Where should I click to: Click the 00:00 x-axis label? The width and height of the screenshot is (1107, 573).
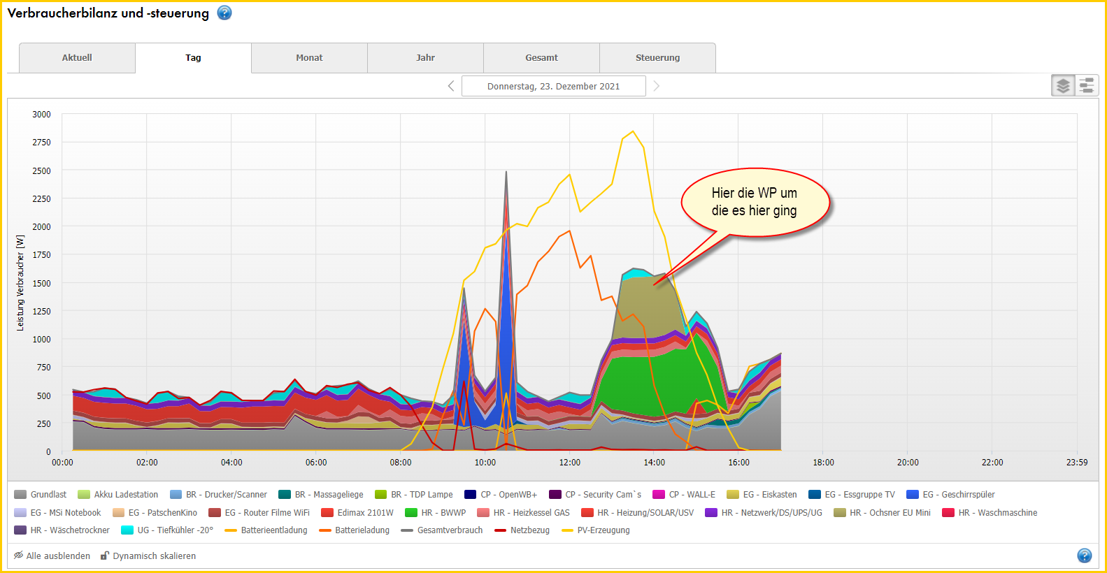[62, 463]
